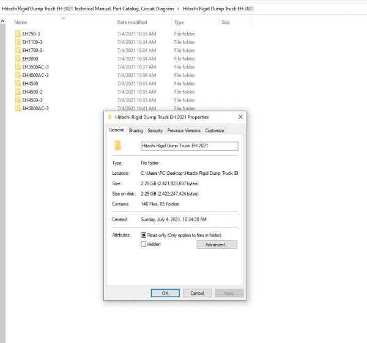
Task: Click Cancel in the Properties dialog
Action: pyautogui.click(x=197, y=293)
